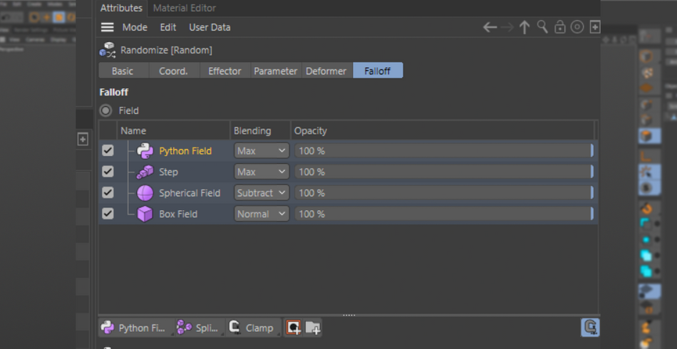Click the plus icon left of the field list
Screen dimensions: 677x349
point(83,139)
